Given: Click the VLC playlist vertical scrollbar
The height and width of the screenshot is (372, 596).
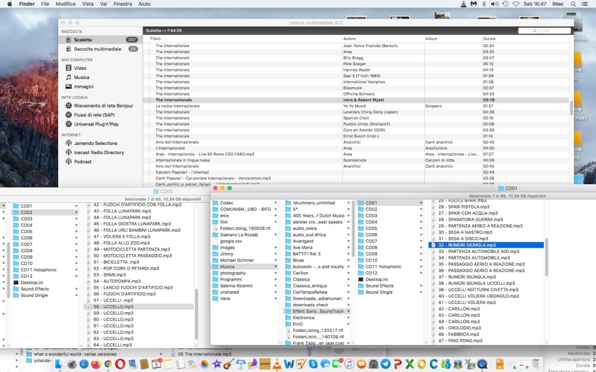Looking at the screenshot, I should tap(571, 108).
